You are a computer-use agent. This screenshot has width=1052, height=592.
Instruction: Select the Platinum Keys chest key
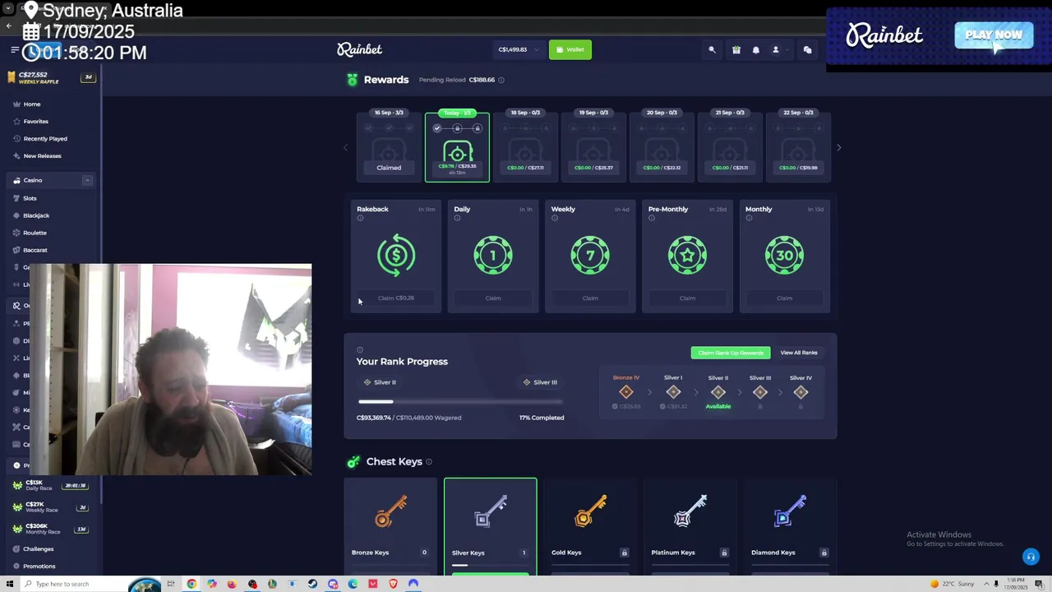[x=690, y=526]
